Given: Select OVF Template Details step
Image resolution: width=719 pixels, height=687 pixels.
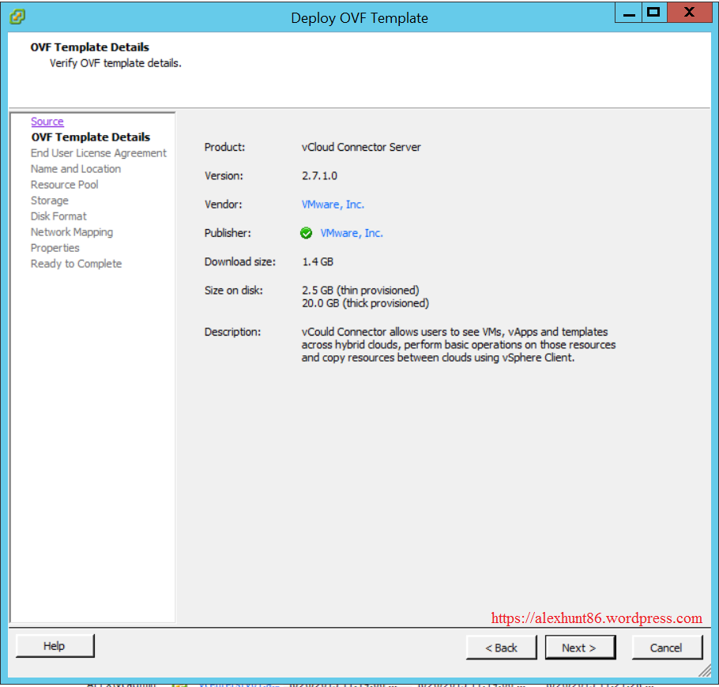Looking at the screenshot, I should click(91, 137).
